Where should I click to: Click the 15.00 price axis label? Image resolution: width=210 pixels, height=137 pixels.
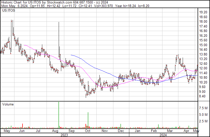(203, 45)
